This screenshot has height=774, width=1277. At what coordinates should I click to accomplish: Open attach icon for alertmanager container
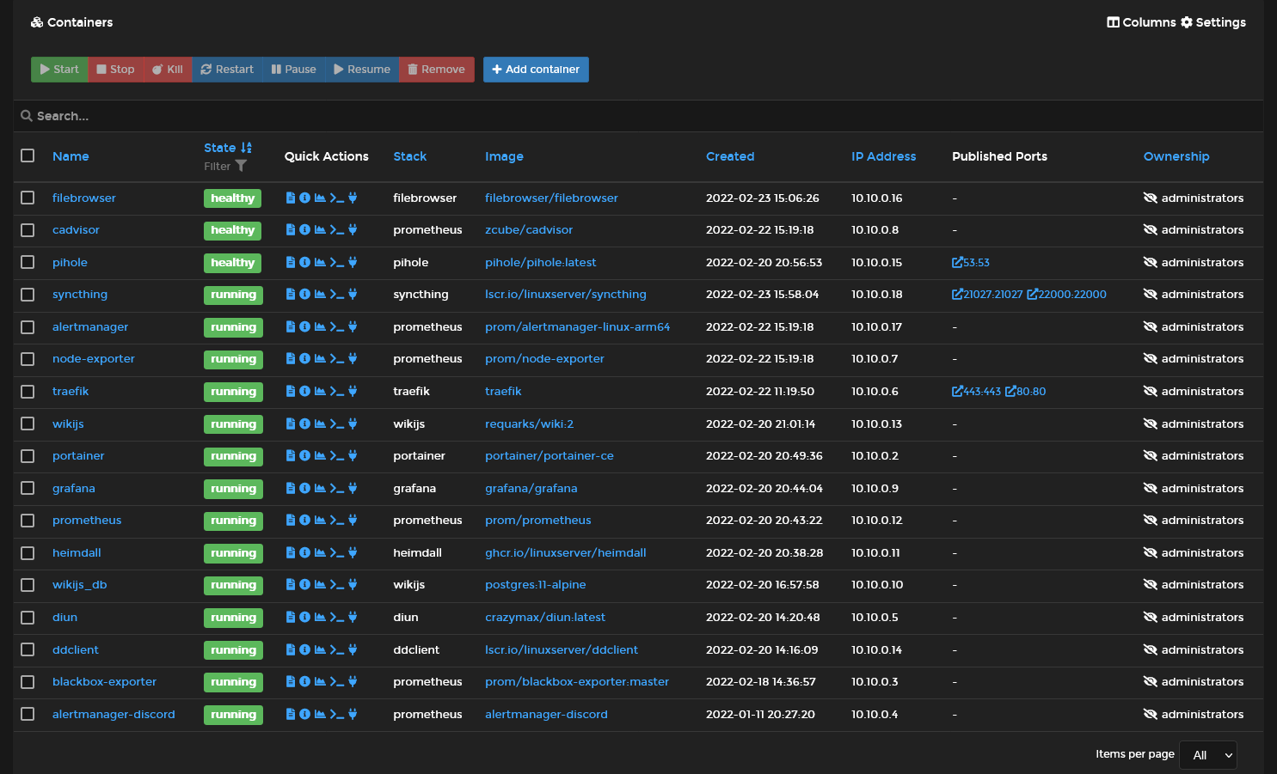coord(353,327)
